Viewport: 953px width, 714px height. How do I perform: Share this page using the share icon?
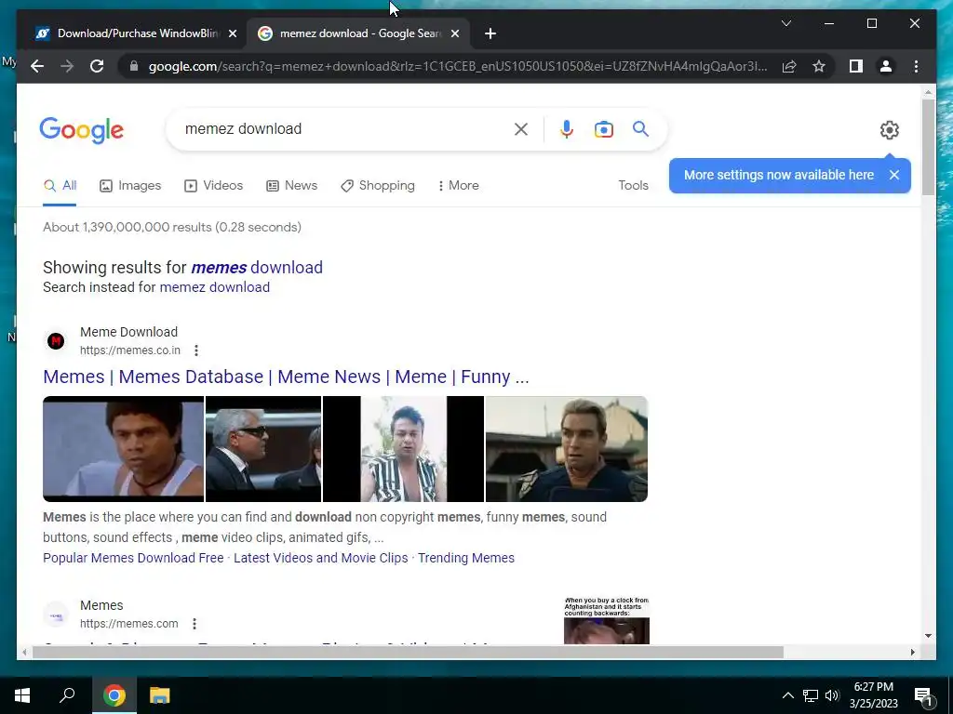[789, 66]
